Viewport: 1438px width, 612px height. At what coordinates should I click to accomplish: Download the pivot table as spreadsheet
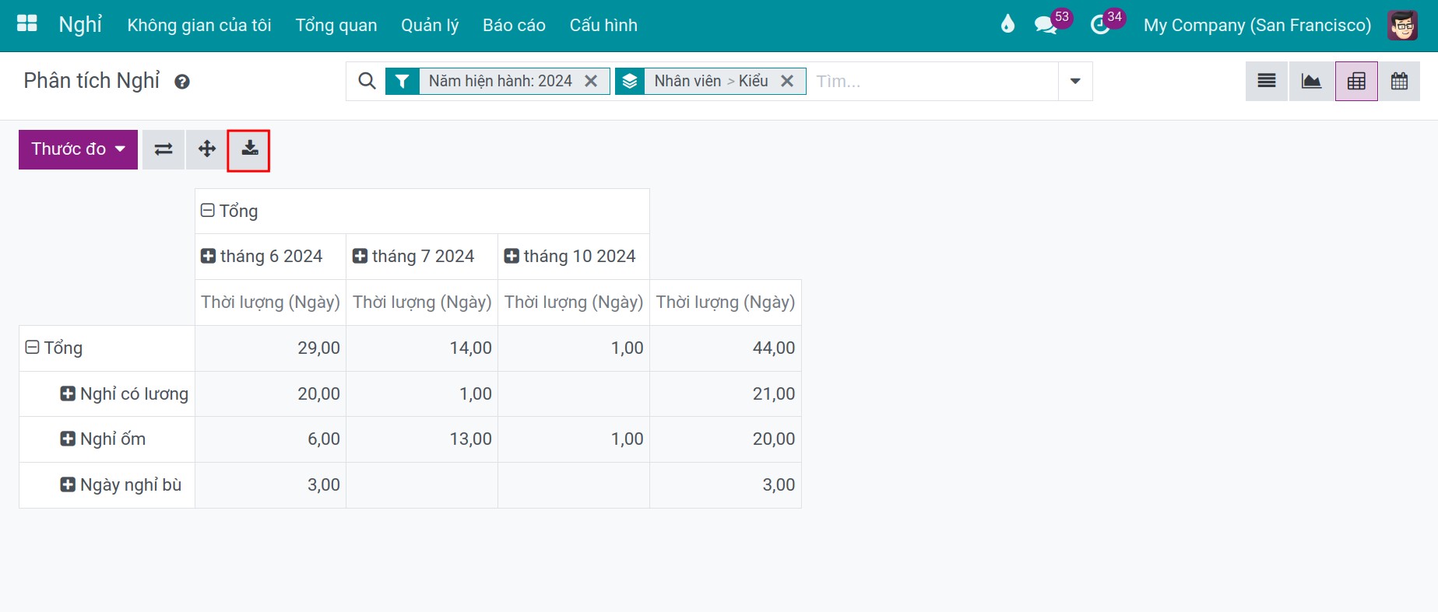click(x=249, y=149)
